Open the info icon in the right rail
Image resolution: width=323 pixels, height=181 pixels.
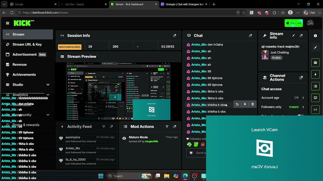tap(315, 36)
